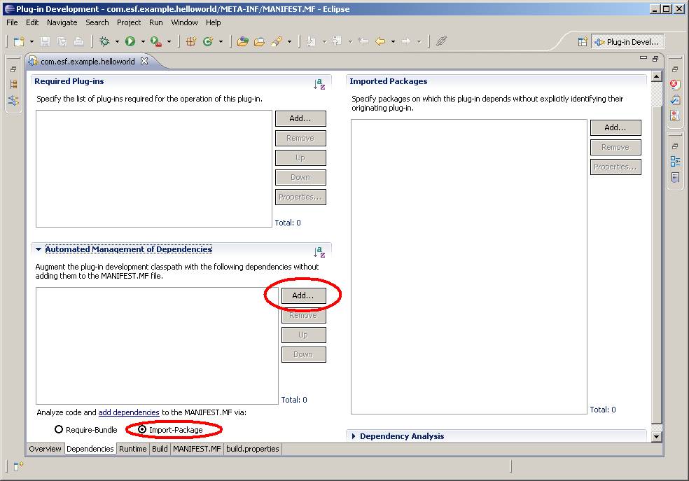Click Add in Required Plug-ins
Viewport: 689px width, 481px height.
click(300, 118)
